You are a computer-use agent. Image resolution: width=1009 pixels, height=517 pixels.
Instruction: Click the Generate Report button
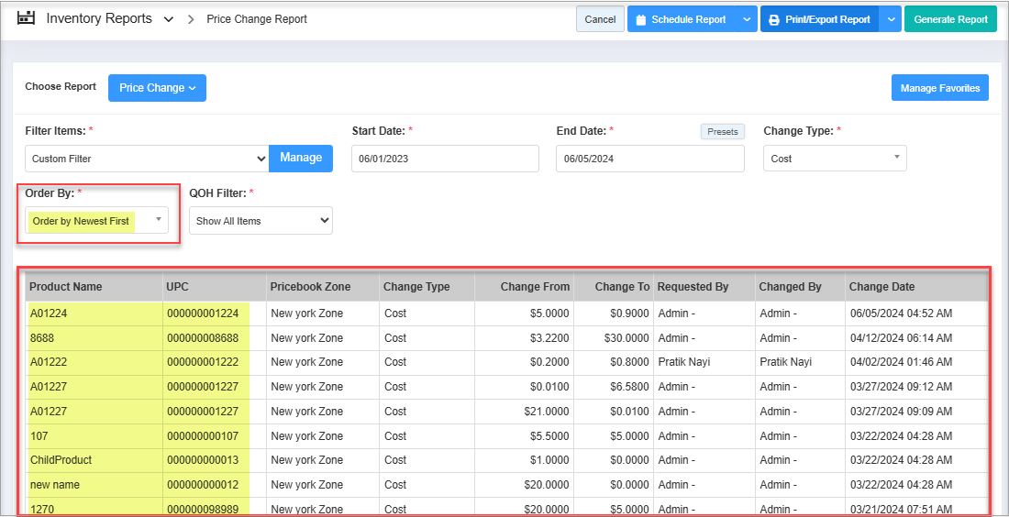pos(950,19)
